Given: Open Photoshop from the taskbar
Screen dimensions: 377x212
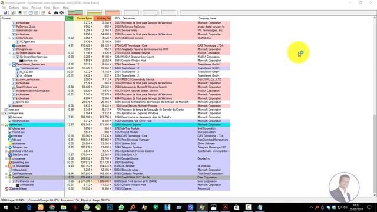Looking at the screenshot, I should (110, 207).
